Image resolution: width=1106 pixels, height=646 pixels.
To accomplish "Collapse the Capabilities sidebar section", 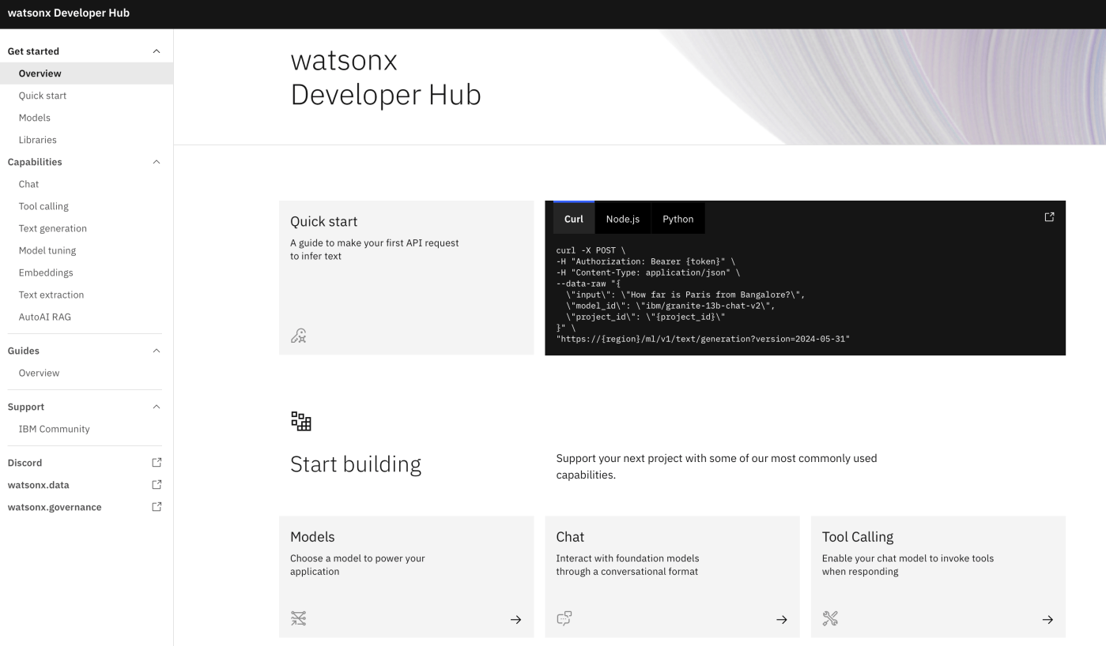I will point(157,162).
